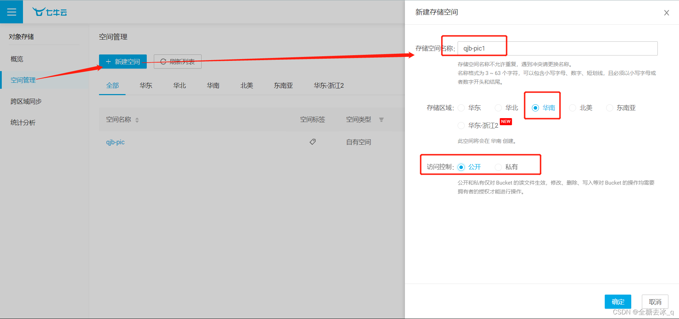
Task: Set access control to 私有
Action: pyautogui.click(x=498, y=167)
